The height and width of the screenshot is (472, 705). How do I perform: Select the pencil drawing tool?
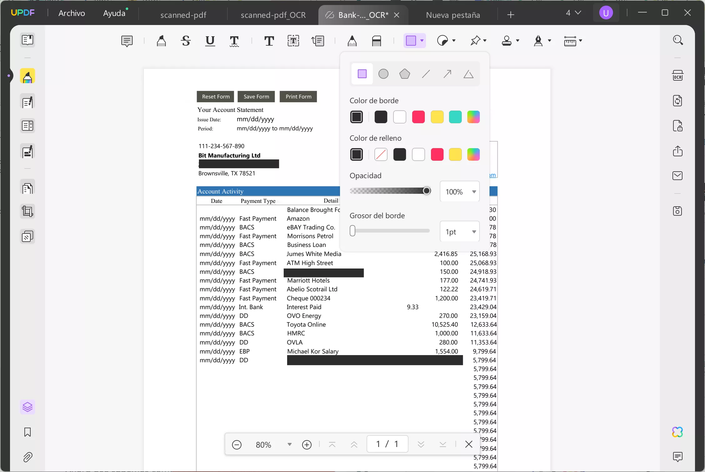coord(352,41)
